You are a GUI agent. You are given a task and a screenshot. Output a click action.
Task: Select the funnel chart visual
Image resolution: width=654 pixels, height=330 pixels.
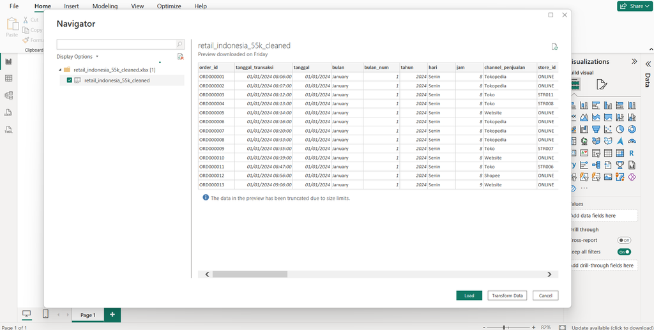[596, 129]
